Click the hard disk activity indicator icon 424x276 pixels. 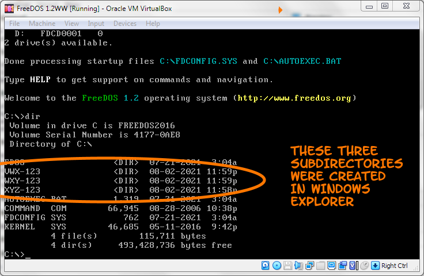(x=266, y=266)
